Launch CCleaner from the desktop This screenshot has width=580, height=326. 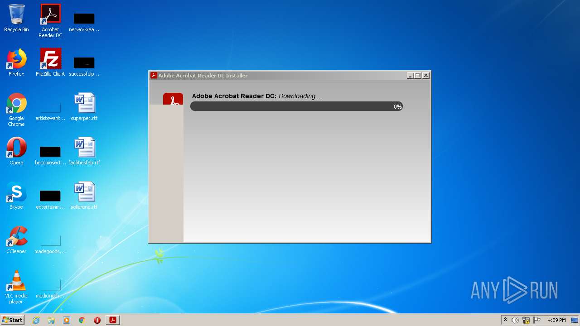[x=16, y=240]
